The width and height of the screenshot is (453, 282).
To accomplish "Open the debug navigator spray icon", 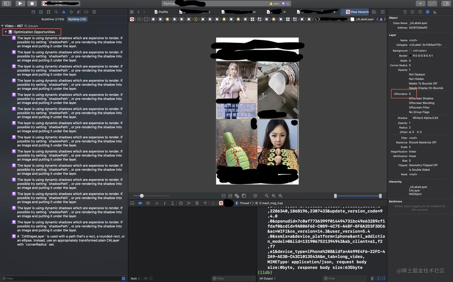I will (79, 12).
